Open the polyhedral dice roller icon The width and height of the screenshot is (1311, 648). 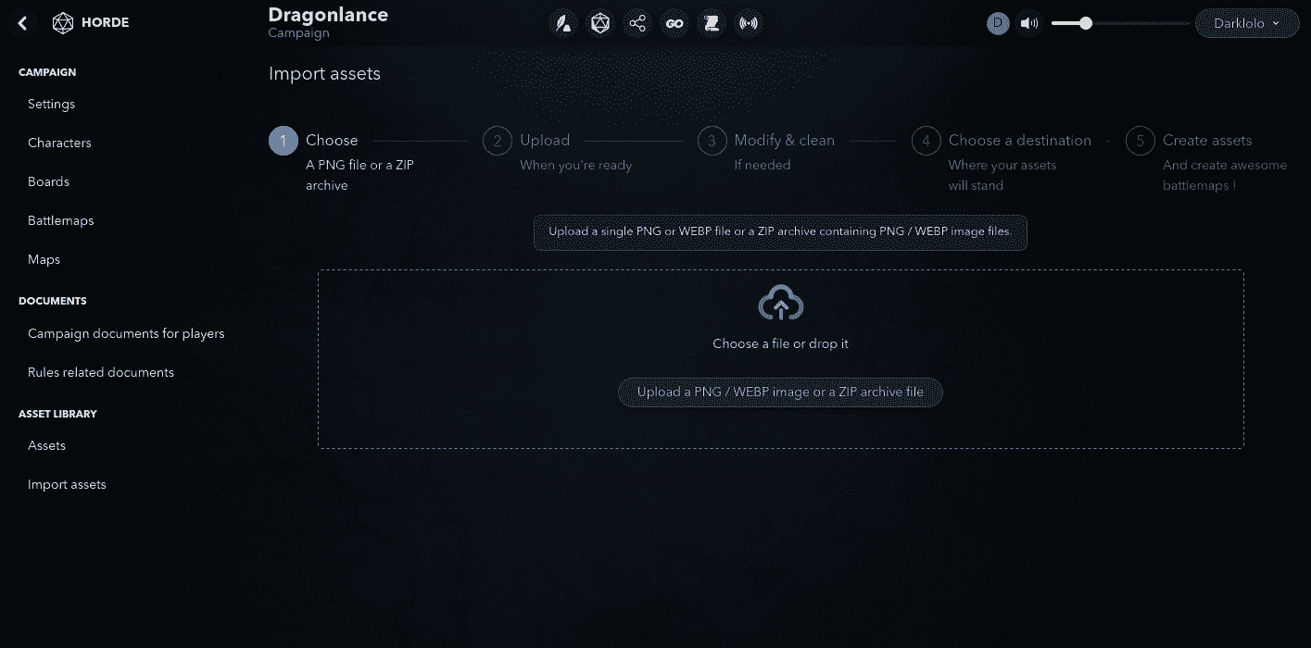tap(600, 23)
